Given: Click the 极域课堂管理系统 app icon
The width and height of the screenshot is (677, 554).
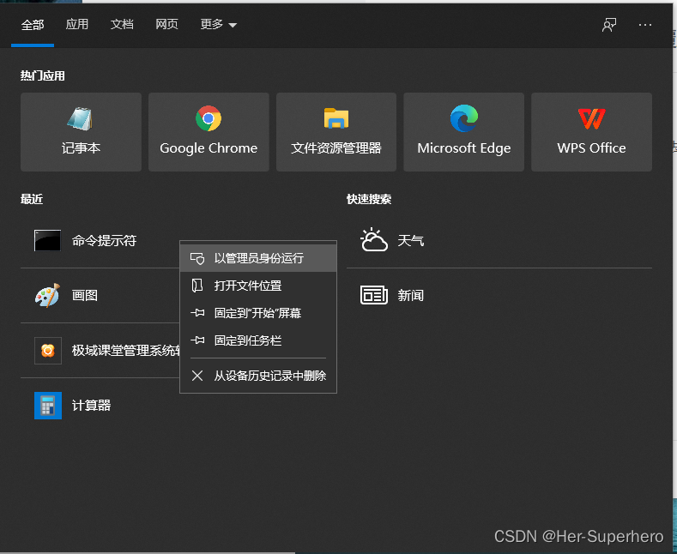Looking at the screenshot, I should pos(48,351).
